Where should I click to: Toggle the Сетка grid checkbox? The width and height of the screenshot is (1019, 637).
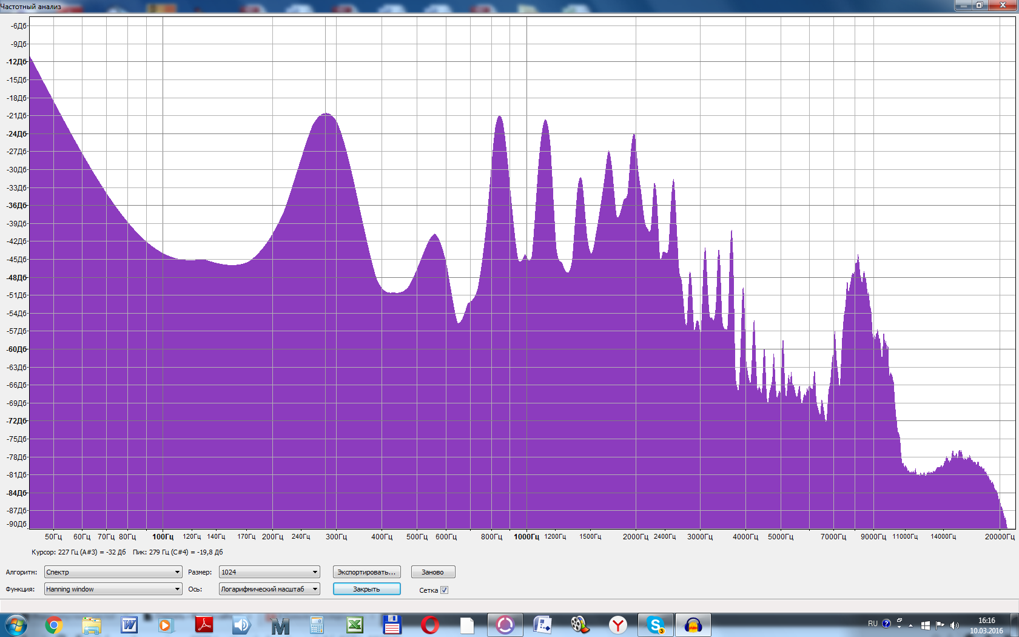tap(444, 590)
